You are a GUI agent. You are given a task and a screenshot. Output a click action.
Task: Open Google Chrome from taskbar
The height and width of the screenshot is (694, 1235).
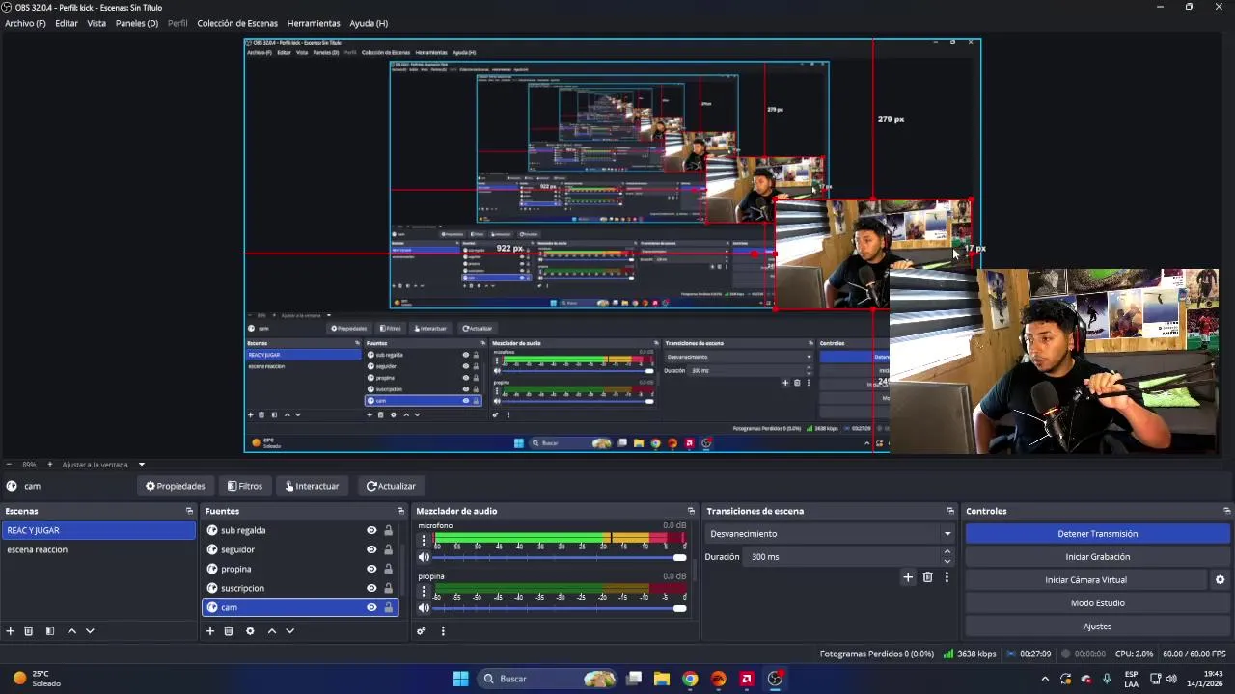[690, 679]
